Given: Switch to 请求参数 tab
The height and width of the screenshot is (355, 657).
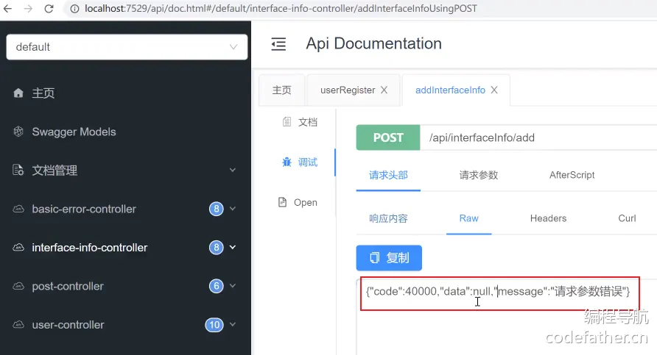Looking at the screenshot, I should (479, 175).
